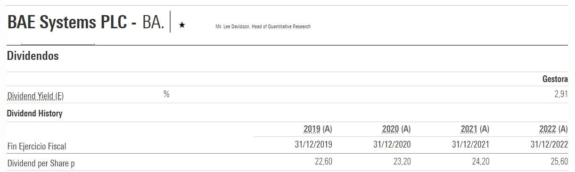Click the BAE Systems PLC title

pyautogui.click(x=69, y=23)
